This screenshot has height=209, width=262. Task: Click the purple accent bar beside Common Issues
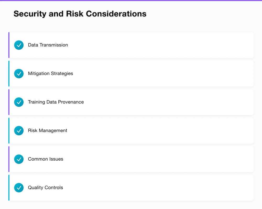click(x=9, y=159)
